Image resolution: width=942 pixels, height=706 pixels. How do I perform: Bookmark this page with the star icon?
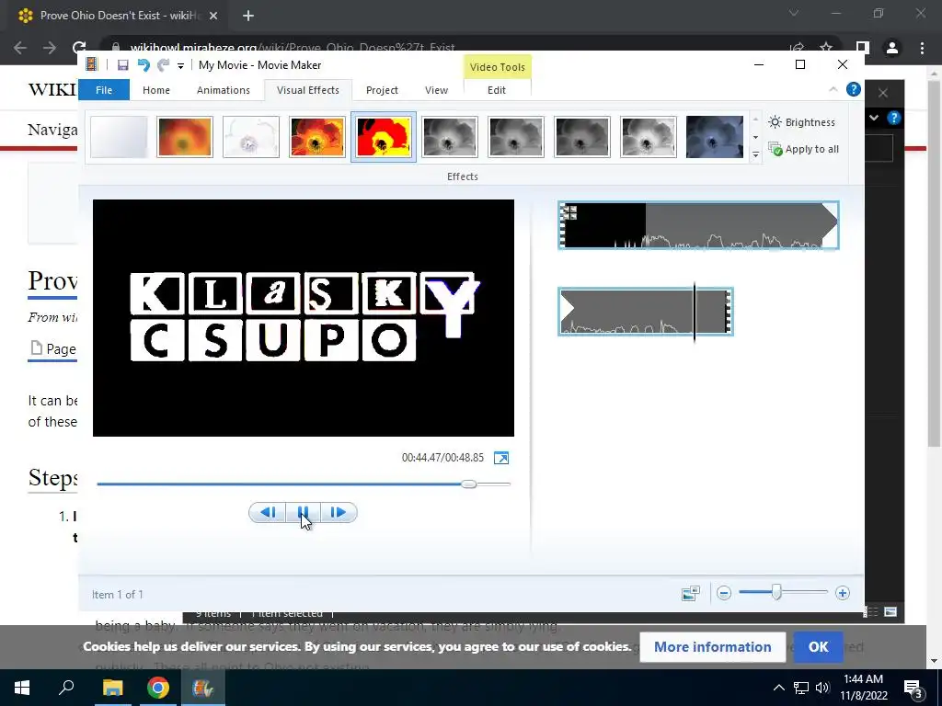(x=827, y=48)
